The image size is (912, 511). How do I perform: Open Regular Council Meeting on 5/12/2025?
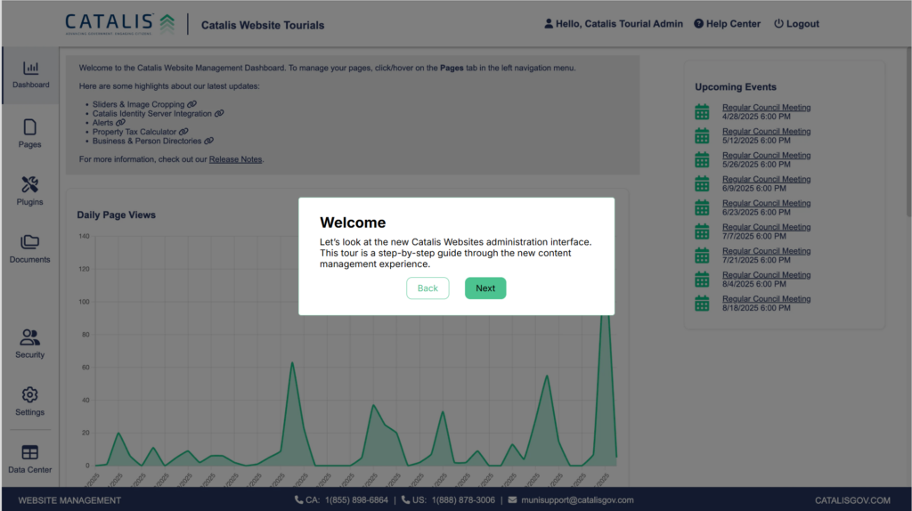tap(767, 132)
